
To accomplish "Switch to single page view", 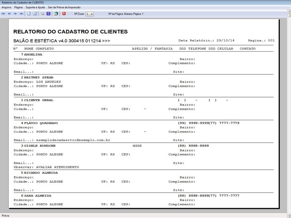I will click(29, 14).
